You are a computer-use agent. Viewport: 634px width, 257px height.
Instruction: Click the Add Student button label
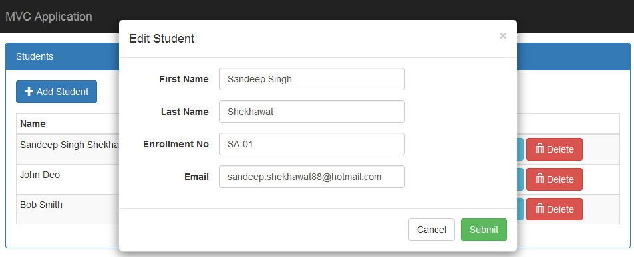pyautogui.click(x=63, y=92)
